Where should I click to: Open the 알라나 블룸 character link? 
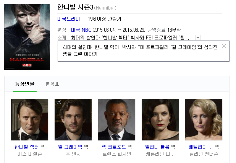[x=157, y=147]
